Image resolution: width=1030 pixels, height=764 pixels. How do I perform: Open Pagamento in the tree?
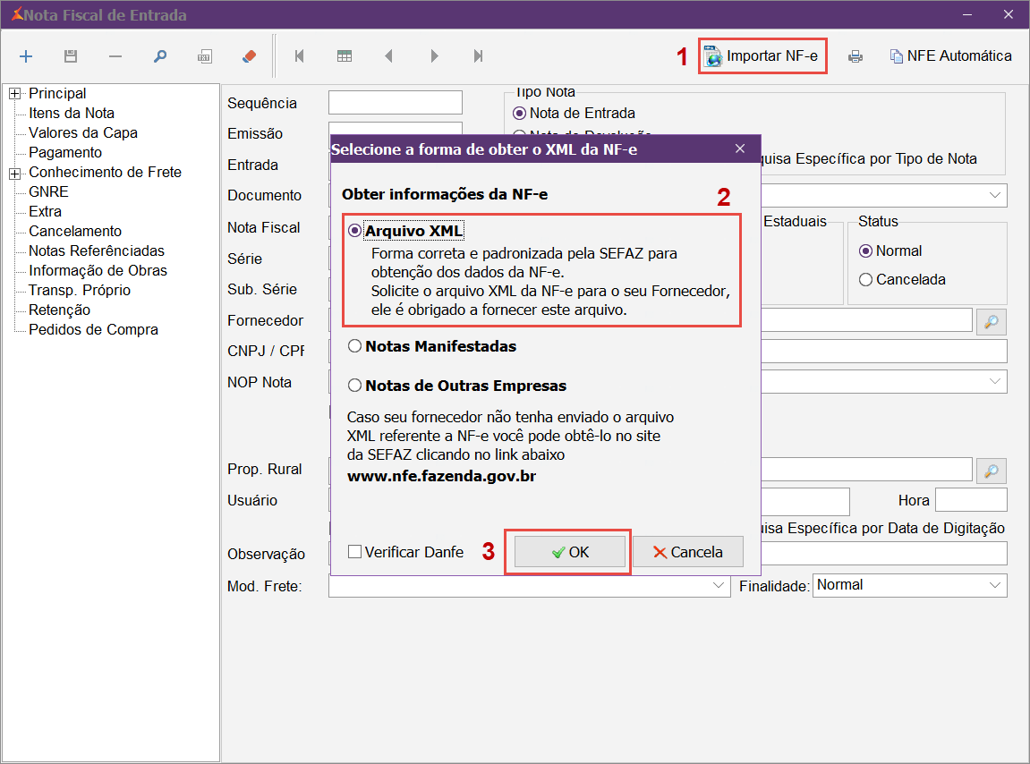point(65,152)
